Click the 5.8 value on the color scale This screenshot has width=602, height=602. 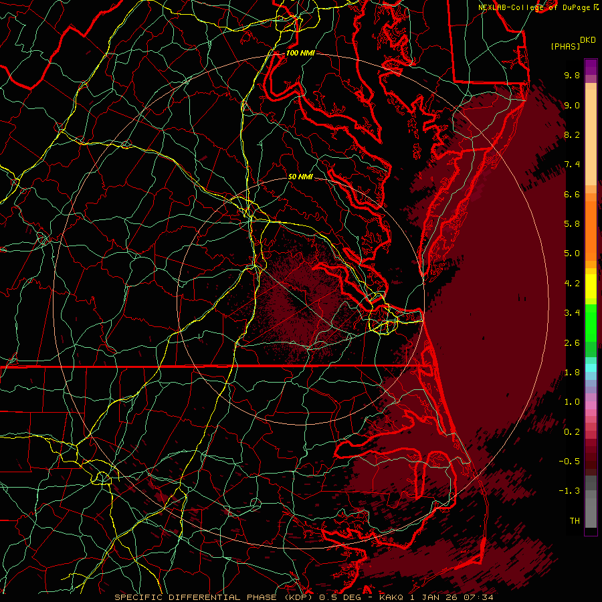point(572,224)
